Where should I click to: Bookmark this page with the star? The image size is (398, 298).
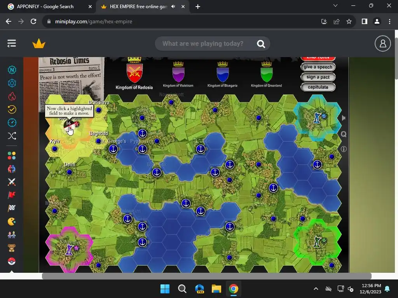pos(349,22)
